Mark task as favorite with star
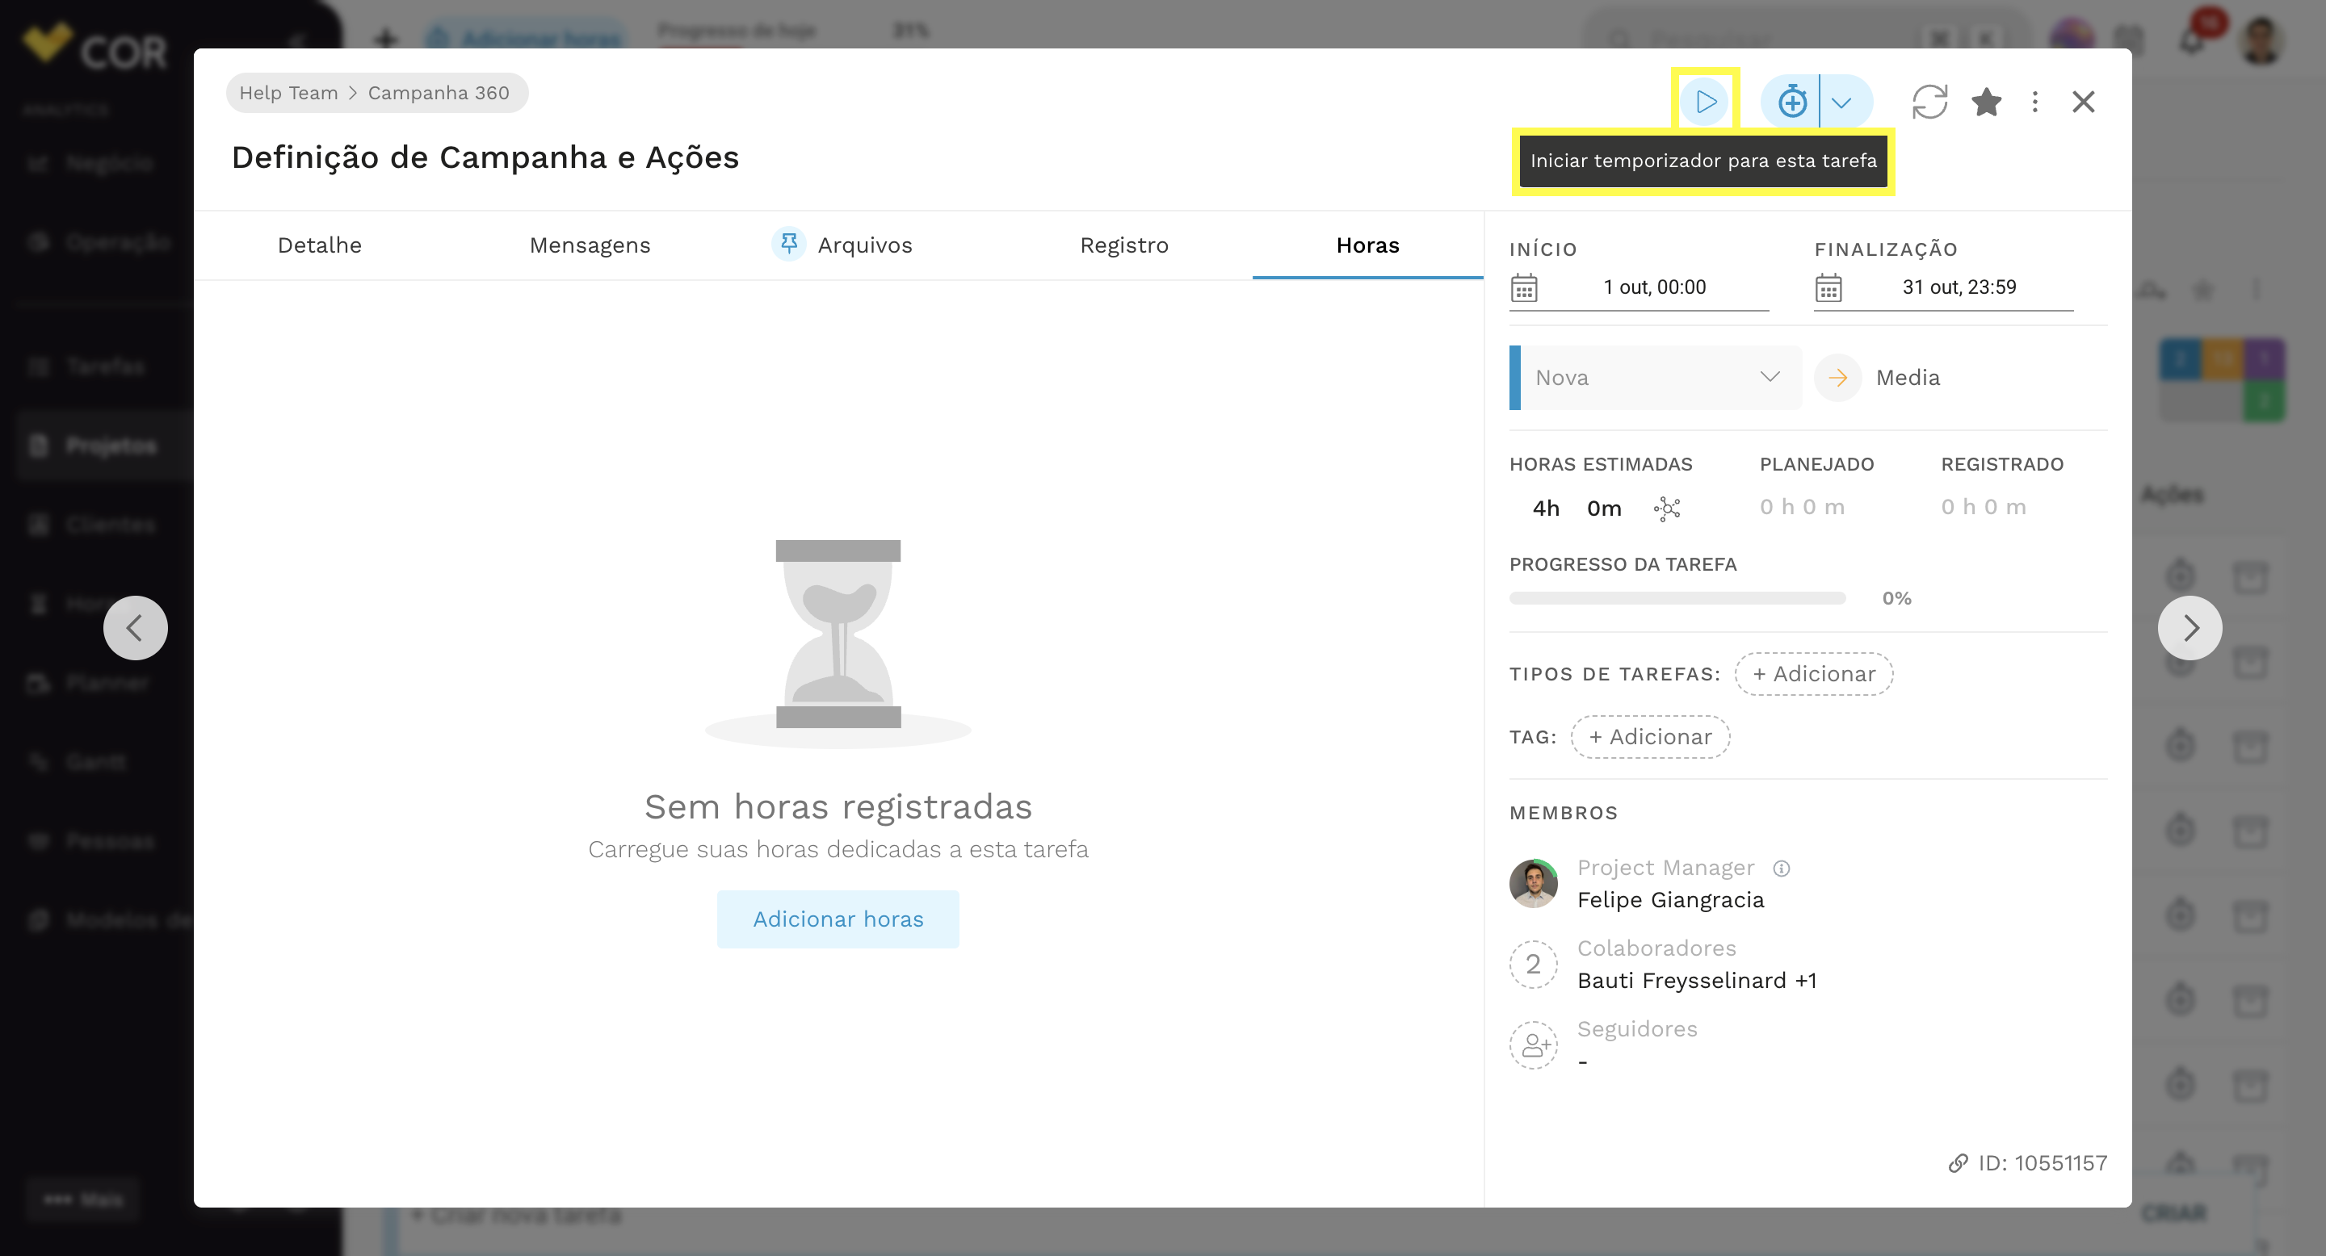Screen dimensions: 2326x1256 pyautogui.click(x=1987, y=101)
